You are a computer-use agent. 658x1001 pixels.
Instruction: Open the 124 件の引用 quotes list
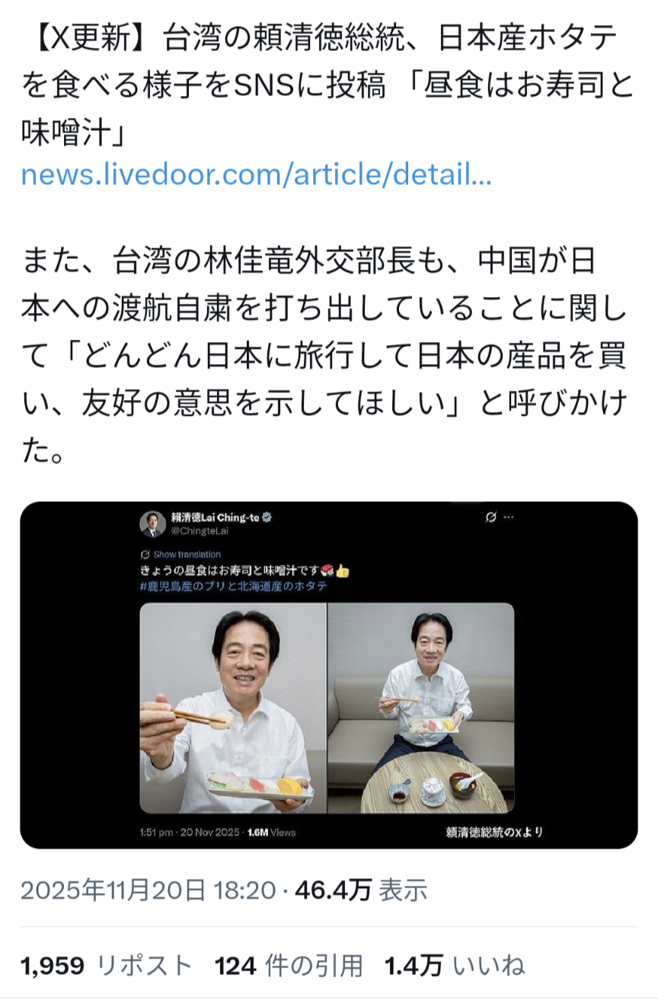(x=289, y=966)
